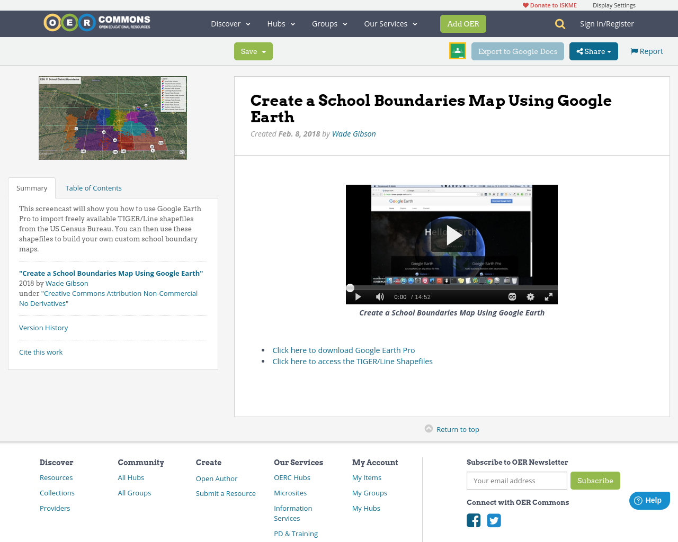This screenshot has width=678, height=542.
Task: Open Wade Gibson's author profile
Action: pyautogui.click(x=353, y=134)
